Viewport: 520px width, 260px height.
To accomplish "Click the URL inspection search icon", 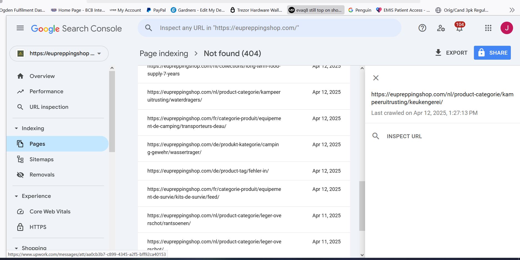I will 20,107.
